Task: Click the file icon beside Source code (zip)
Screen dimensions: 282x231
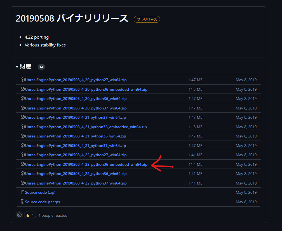Action: click(22, 192)
